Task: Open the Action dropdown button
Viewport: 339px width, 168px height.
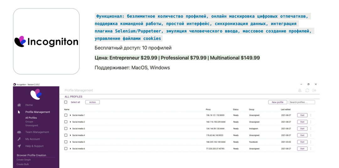Action: 93,102
